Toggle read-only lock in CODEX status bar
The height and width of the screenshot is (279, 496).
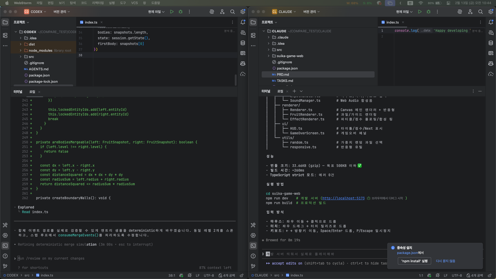point(242,275)
